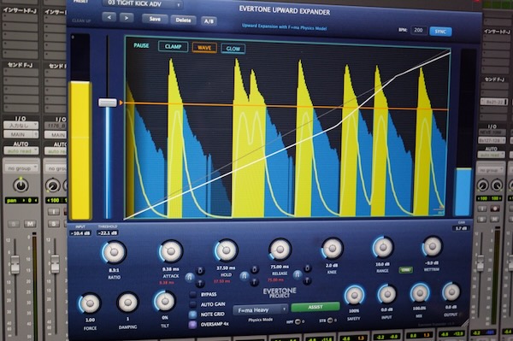Click the RANGE knob
This screenshot has width=513, height=341.
coord(382,248)
